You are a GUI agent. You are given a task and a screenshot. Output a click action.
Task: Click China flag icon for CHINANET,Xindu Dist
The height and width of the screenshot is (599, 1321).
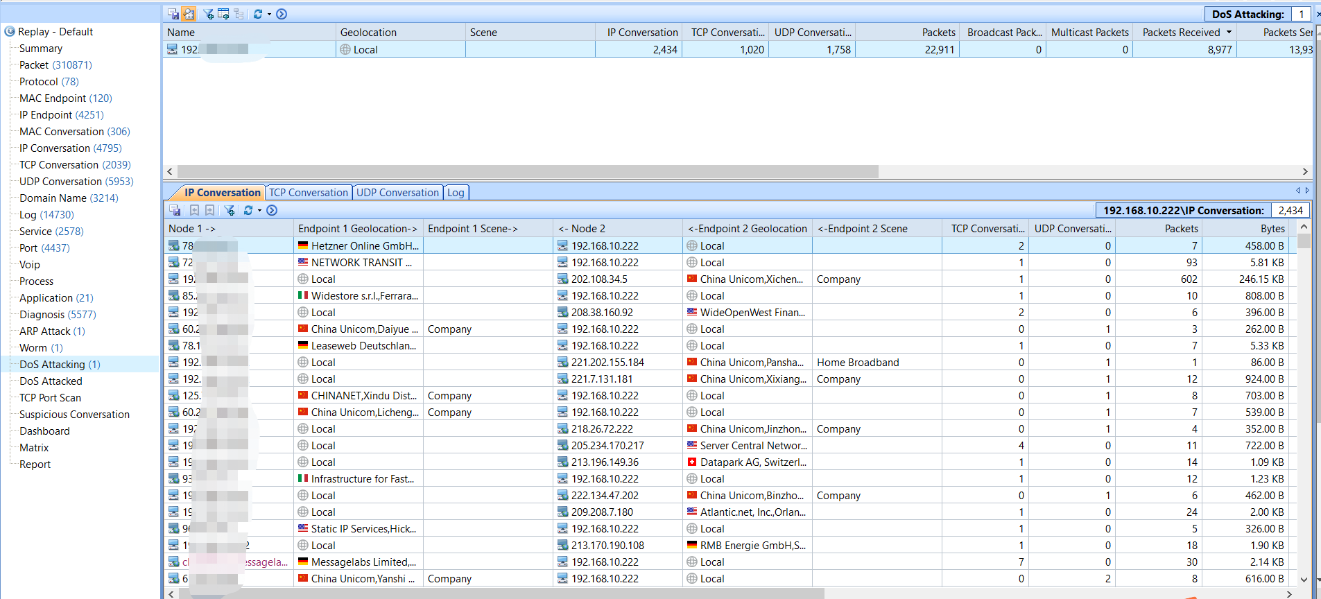pos(303,395)
